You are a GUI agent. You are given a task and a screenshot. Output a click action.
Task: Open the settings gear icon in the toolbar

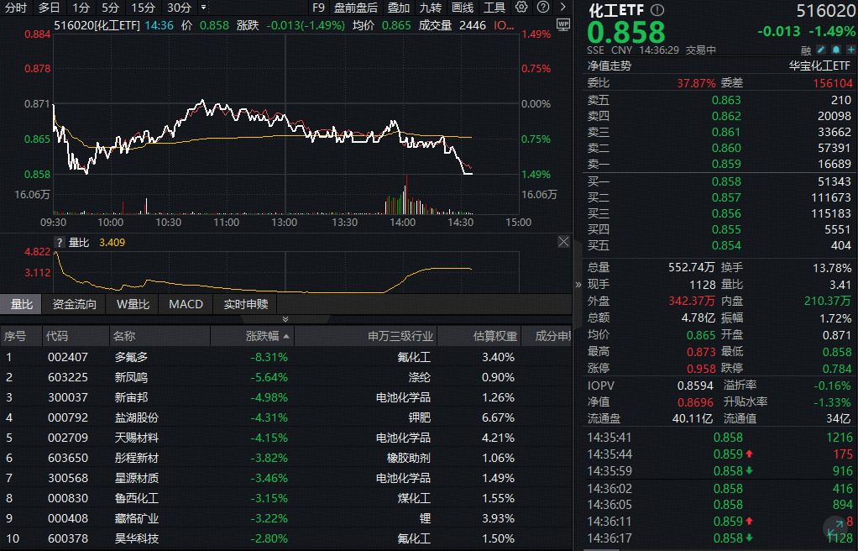pos(521,7)
